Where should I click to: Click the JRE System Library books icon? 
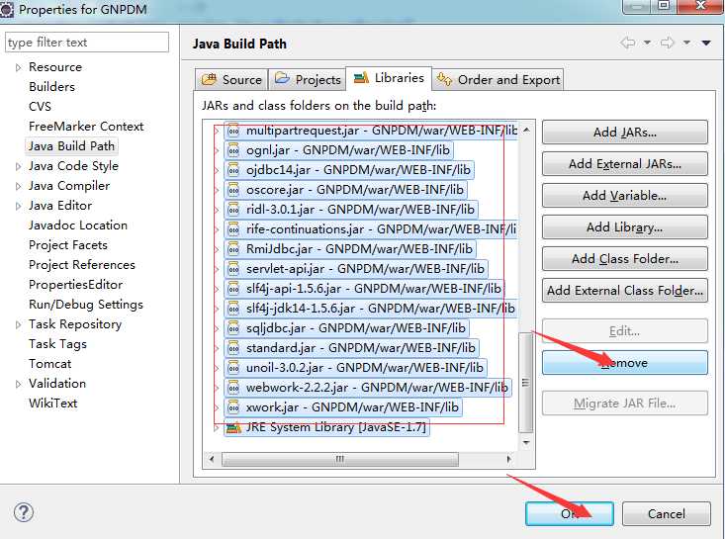[x=233, y=427]
